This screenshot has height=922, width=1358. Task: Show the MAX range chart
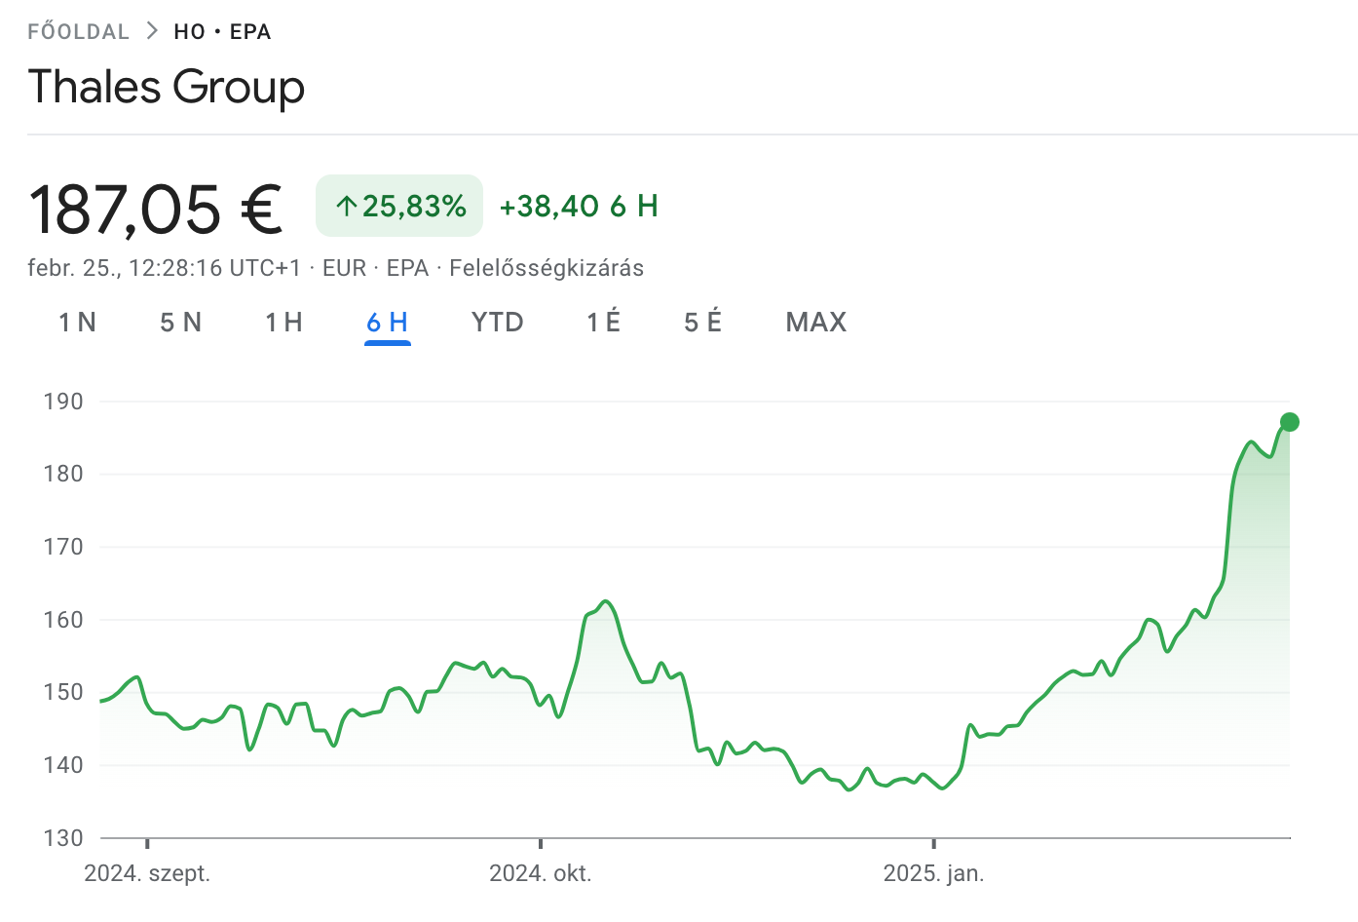coord(816,322)
